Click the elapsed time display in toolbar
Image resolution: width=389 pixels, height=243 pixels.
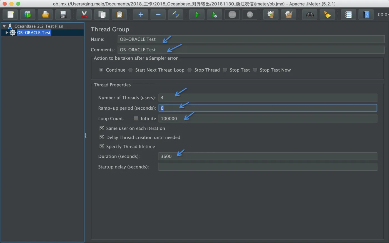[383, 14]
